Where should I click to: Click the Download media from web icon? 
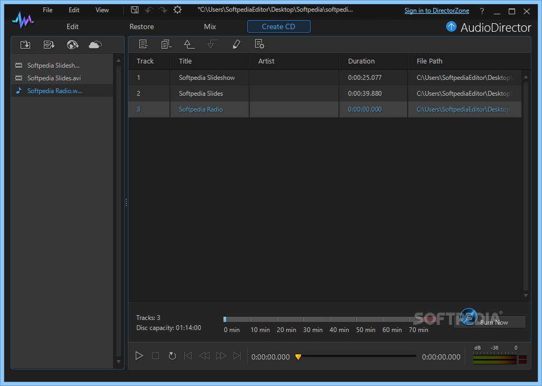click(72, 44)
